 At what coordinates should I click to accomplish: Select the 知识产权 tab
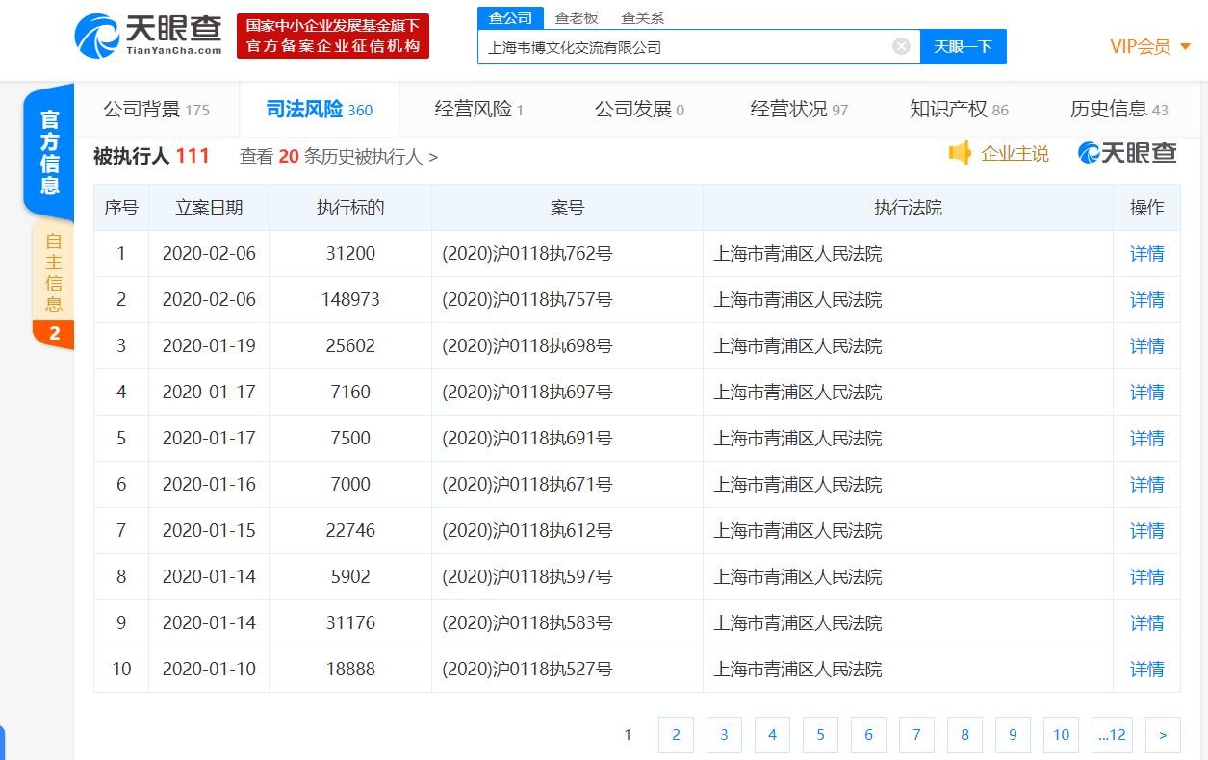tap(959, 110)
